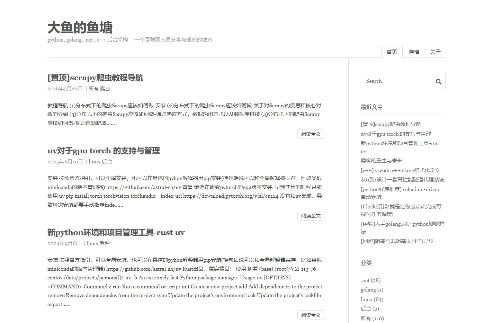Click 阅读全文 under the rust uv post
This screenshot has width=493, height=323.
[x=311, y=315]
